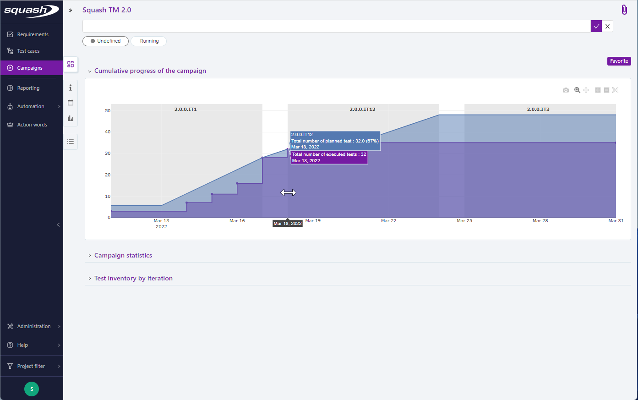
Task: Select the Information panel icon
Action: pyautogui.click(x=71, y=87)
